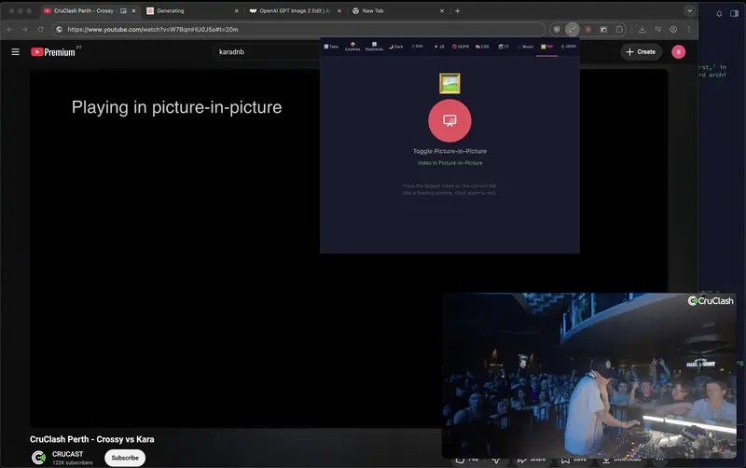
Task: Open a new browser tab with plus button
Action: [457, 11]
